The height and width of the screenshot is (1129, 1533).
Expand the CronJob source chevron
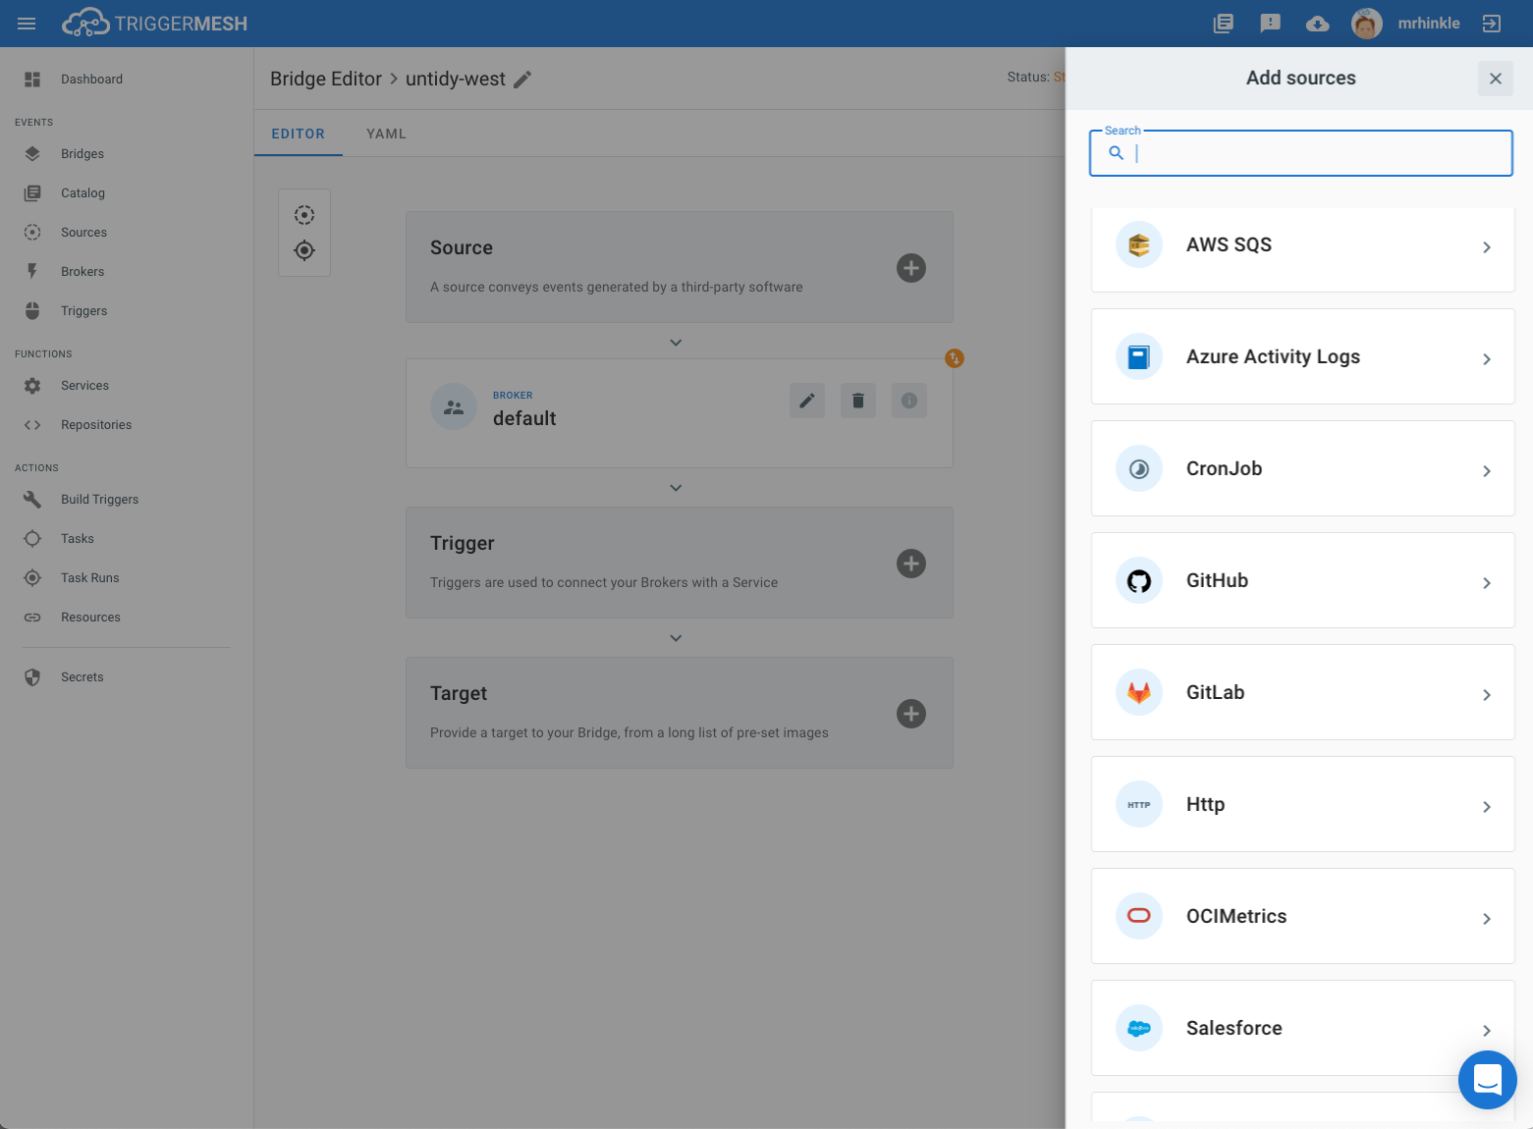coord(1487,471)
